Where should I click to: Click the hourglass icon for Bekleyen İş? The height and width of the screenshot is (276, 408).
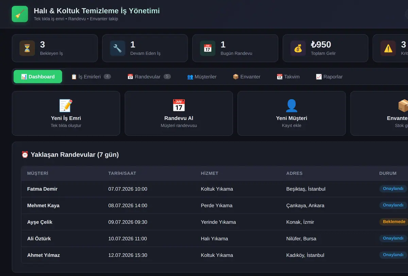coord(27,48)
